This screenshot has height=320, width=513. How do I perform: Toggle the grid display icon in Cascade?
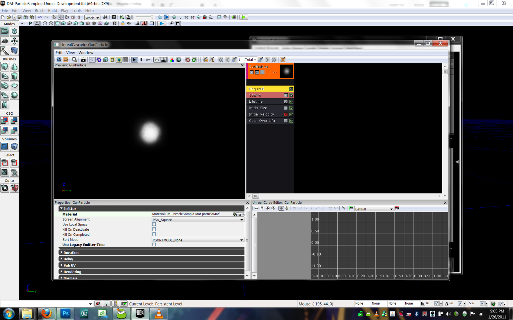pos(126,60)
